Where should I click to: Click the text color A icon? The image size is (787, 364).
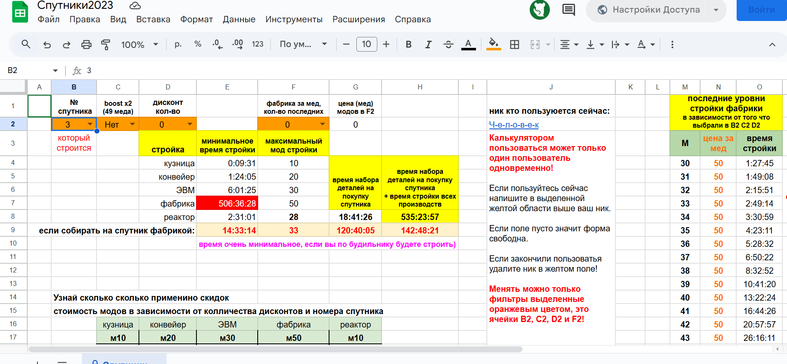pyautogui.click(x=468, y=45)
